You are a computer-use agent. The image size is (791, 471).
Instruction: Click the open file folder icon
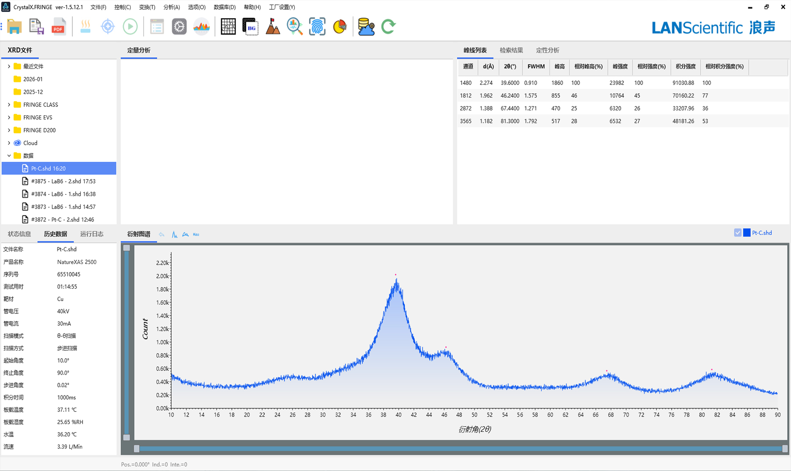pyautogui.click(x=14, y=27)
